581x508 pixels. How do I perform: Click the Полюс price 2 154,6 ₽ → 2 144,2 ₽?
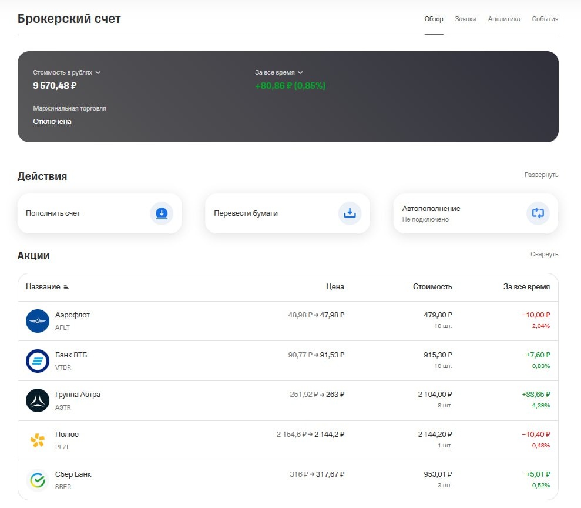coord(310,434)
